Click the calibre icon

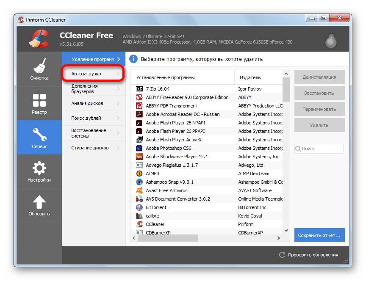pyautogui.click(x=139, y=216)
